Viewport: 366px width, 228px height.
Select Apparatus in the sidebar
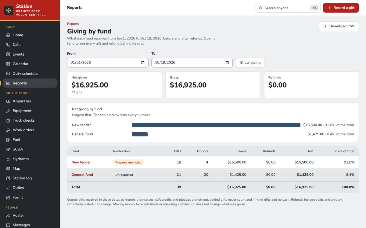coord(30,101)
